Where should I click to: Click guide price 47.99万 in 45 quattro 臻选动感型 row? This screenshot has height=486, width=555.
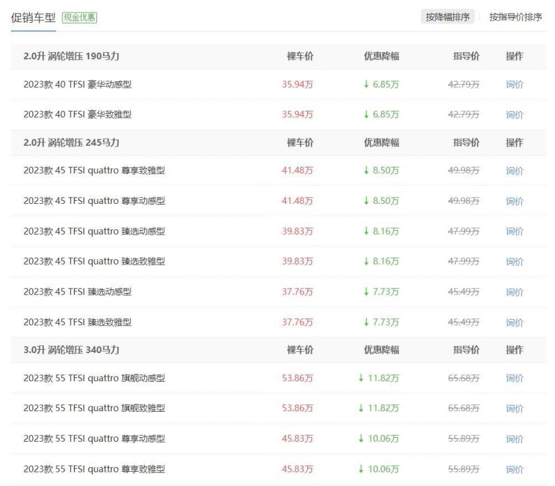pos(464,231)
